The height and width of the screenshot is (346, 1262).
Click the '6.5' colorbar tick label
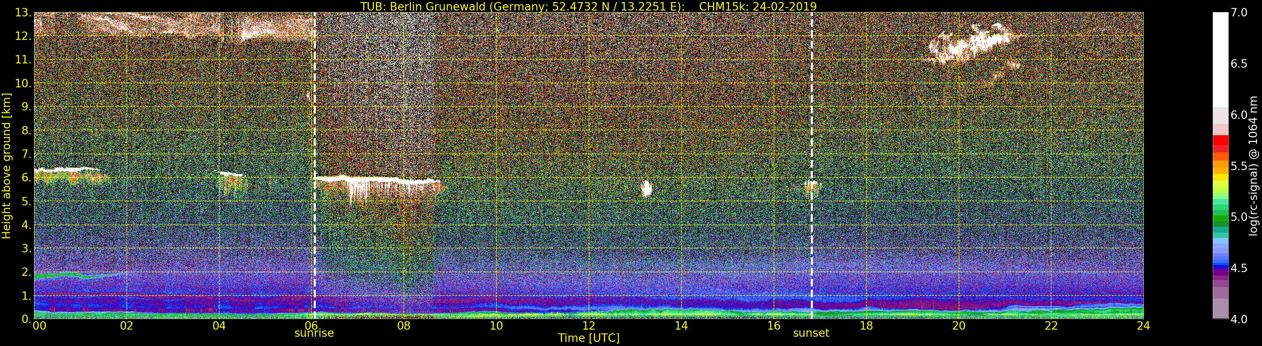tap(1239, 64)
